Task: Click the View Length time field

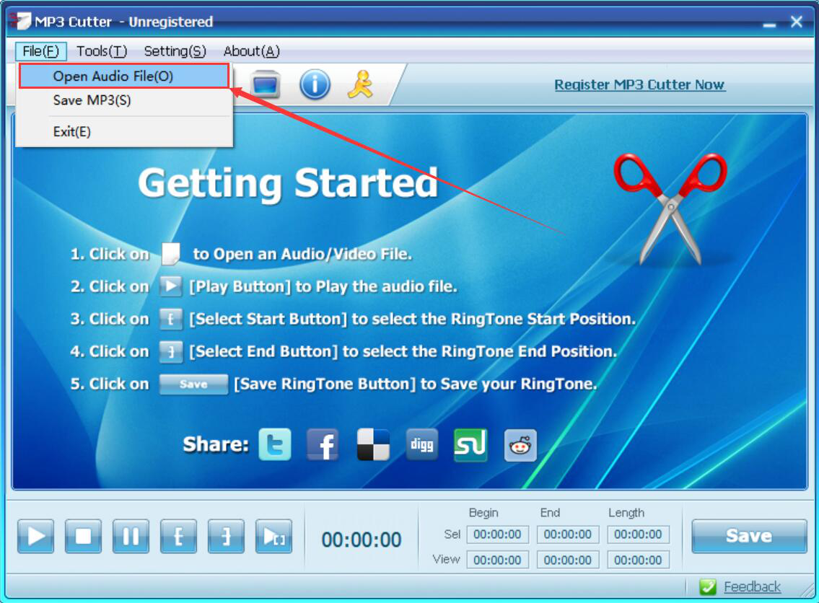Action: click(639, 560)
